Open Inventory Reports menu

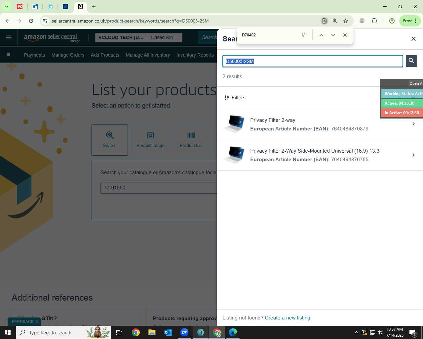(x=195, y=55)
